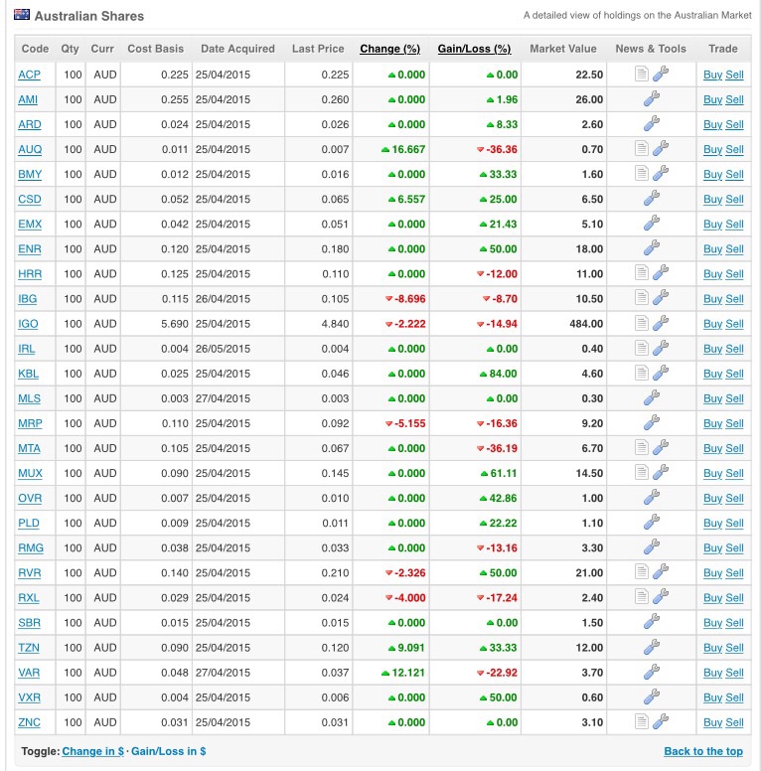Open the wrench tools icon for TZN
Image resolution: width=761 pixels, height=771 pixels.
tap(652, 647)
